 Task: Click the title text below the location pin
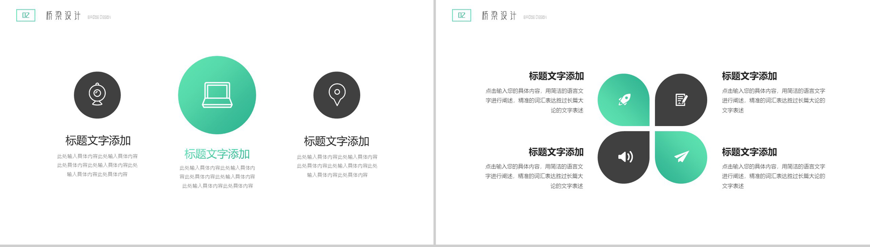point(336,141)
